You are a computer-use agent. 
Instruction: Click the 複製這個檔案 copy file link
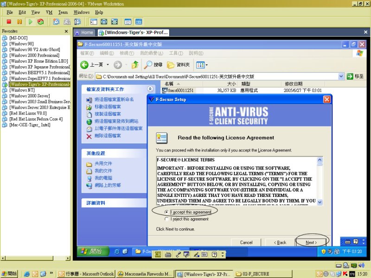(108, 114)
